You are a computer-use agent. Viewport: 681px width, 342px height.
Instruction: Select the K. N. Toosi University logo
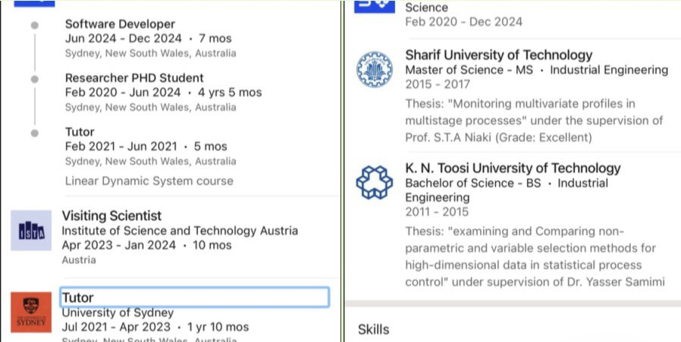pos(375,183)
